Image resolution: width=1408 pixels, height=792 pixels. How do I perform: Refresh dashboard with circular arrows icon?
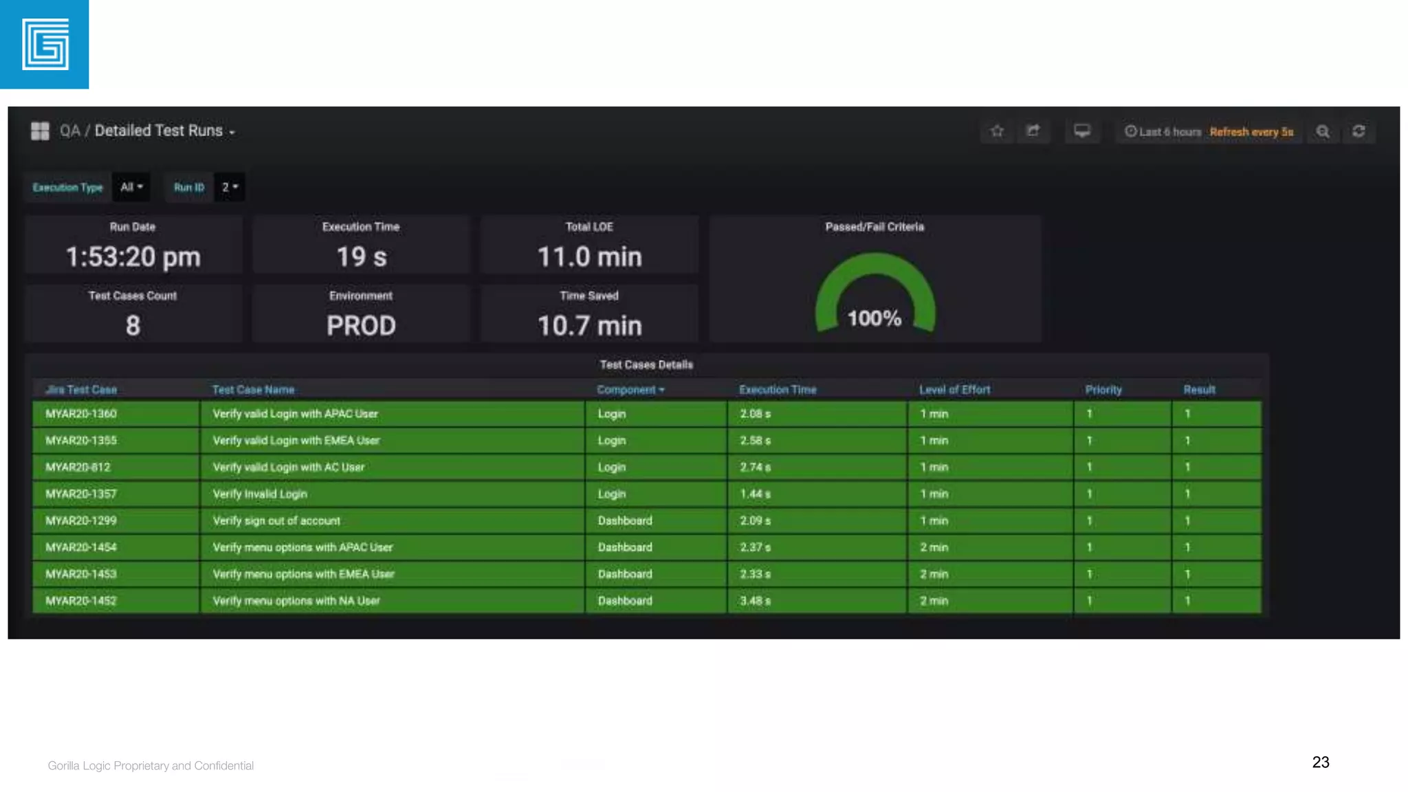point(1358,131)
